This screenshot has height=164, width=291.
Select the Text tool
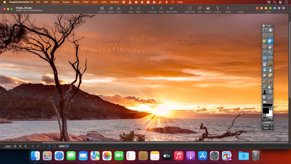(265, 53)
